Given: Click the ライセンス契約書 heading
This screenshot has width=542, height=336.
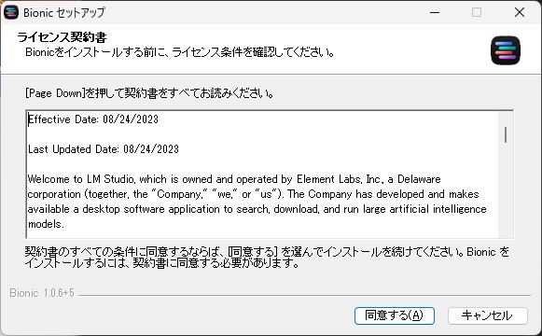Looking at the screenshot, I should (x=62, y=37).
